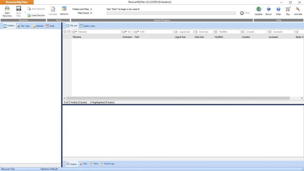Select the Gallery View tab
This screenshot has height=171, width=304.
pos(87,26)
